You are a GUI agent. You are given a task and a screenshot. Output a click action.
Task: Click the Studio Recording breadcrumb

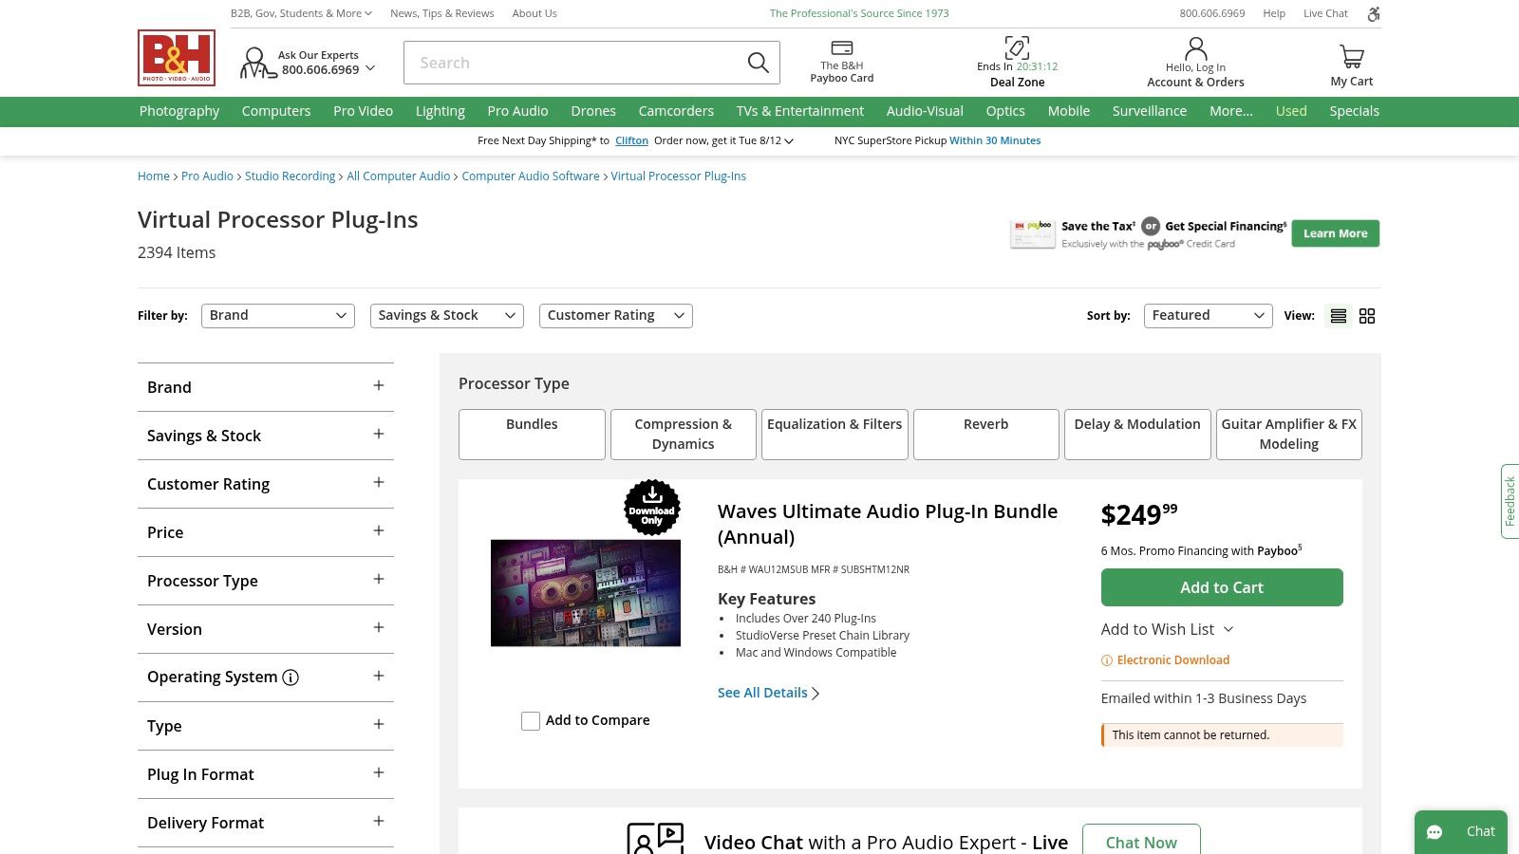point(290,176)
